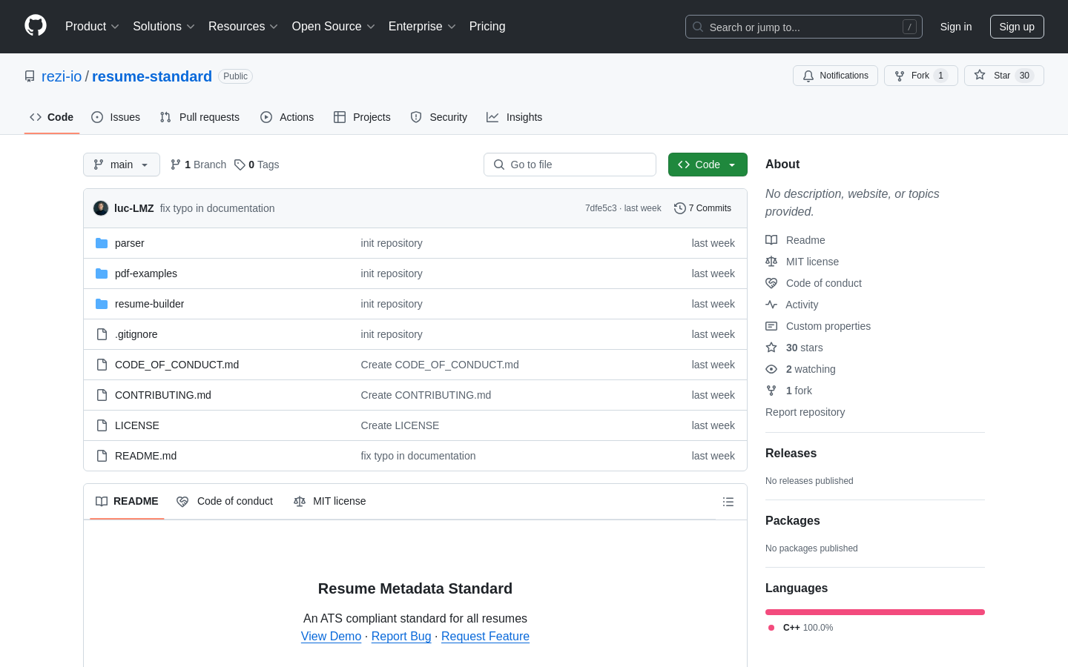Open the green Code dropdown button
The height and width of the screenshot is (667, 1068).
tap(708, 165)
